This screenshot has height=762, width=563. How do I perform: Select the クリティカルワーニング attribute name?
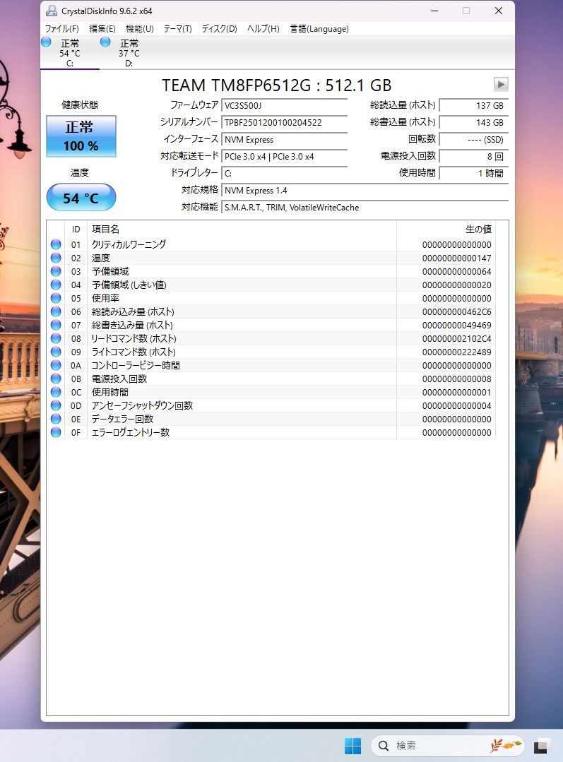click(129, 244)
